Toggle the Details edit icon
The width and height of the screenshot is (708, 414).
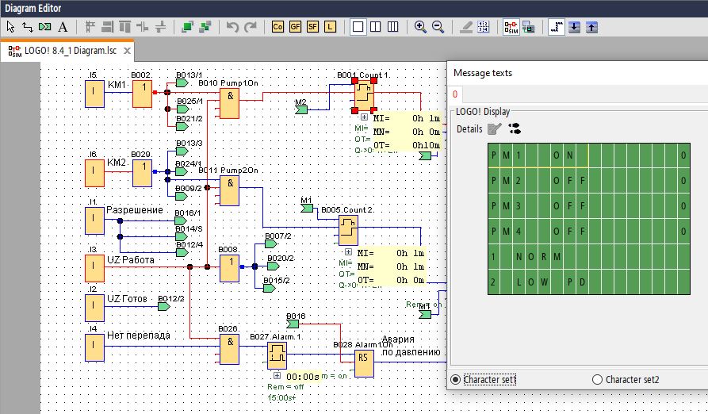495,129
